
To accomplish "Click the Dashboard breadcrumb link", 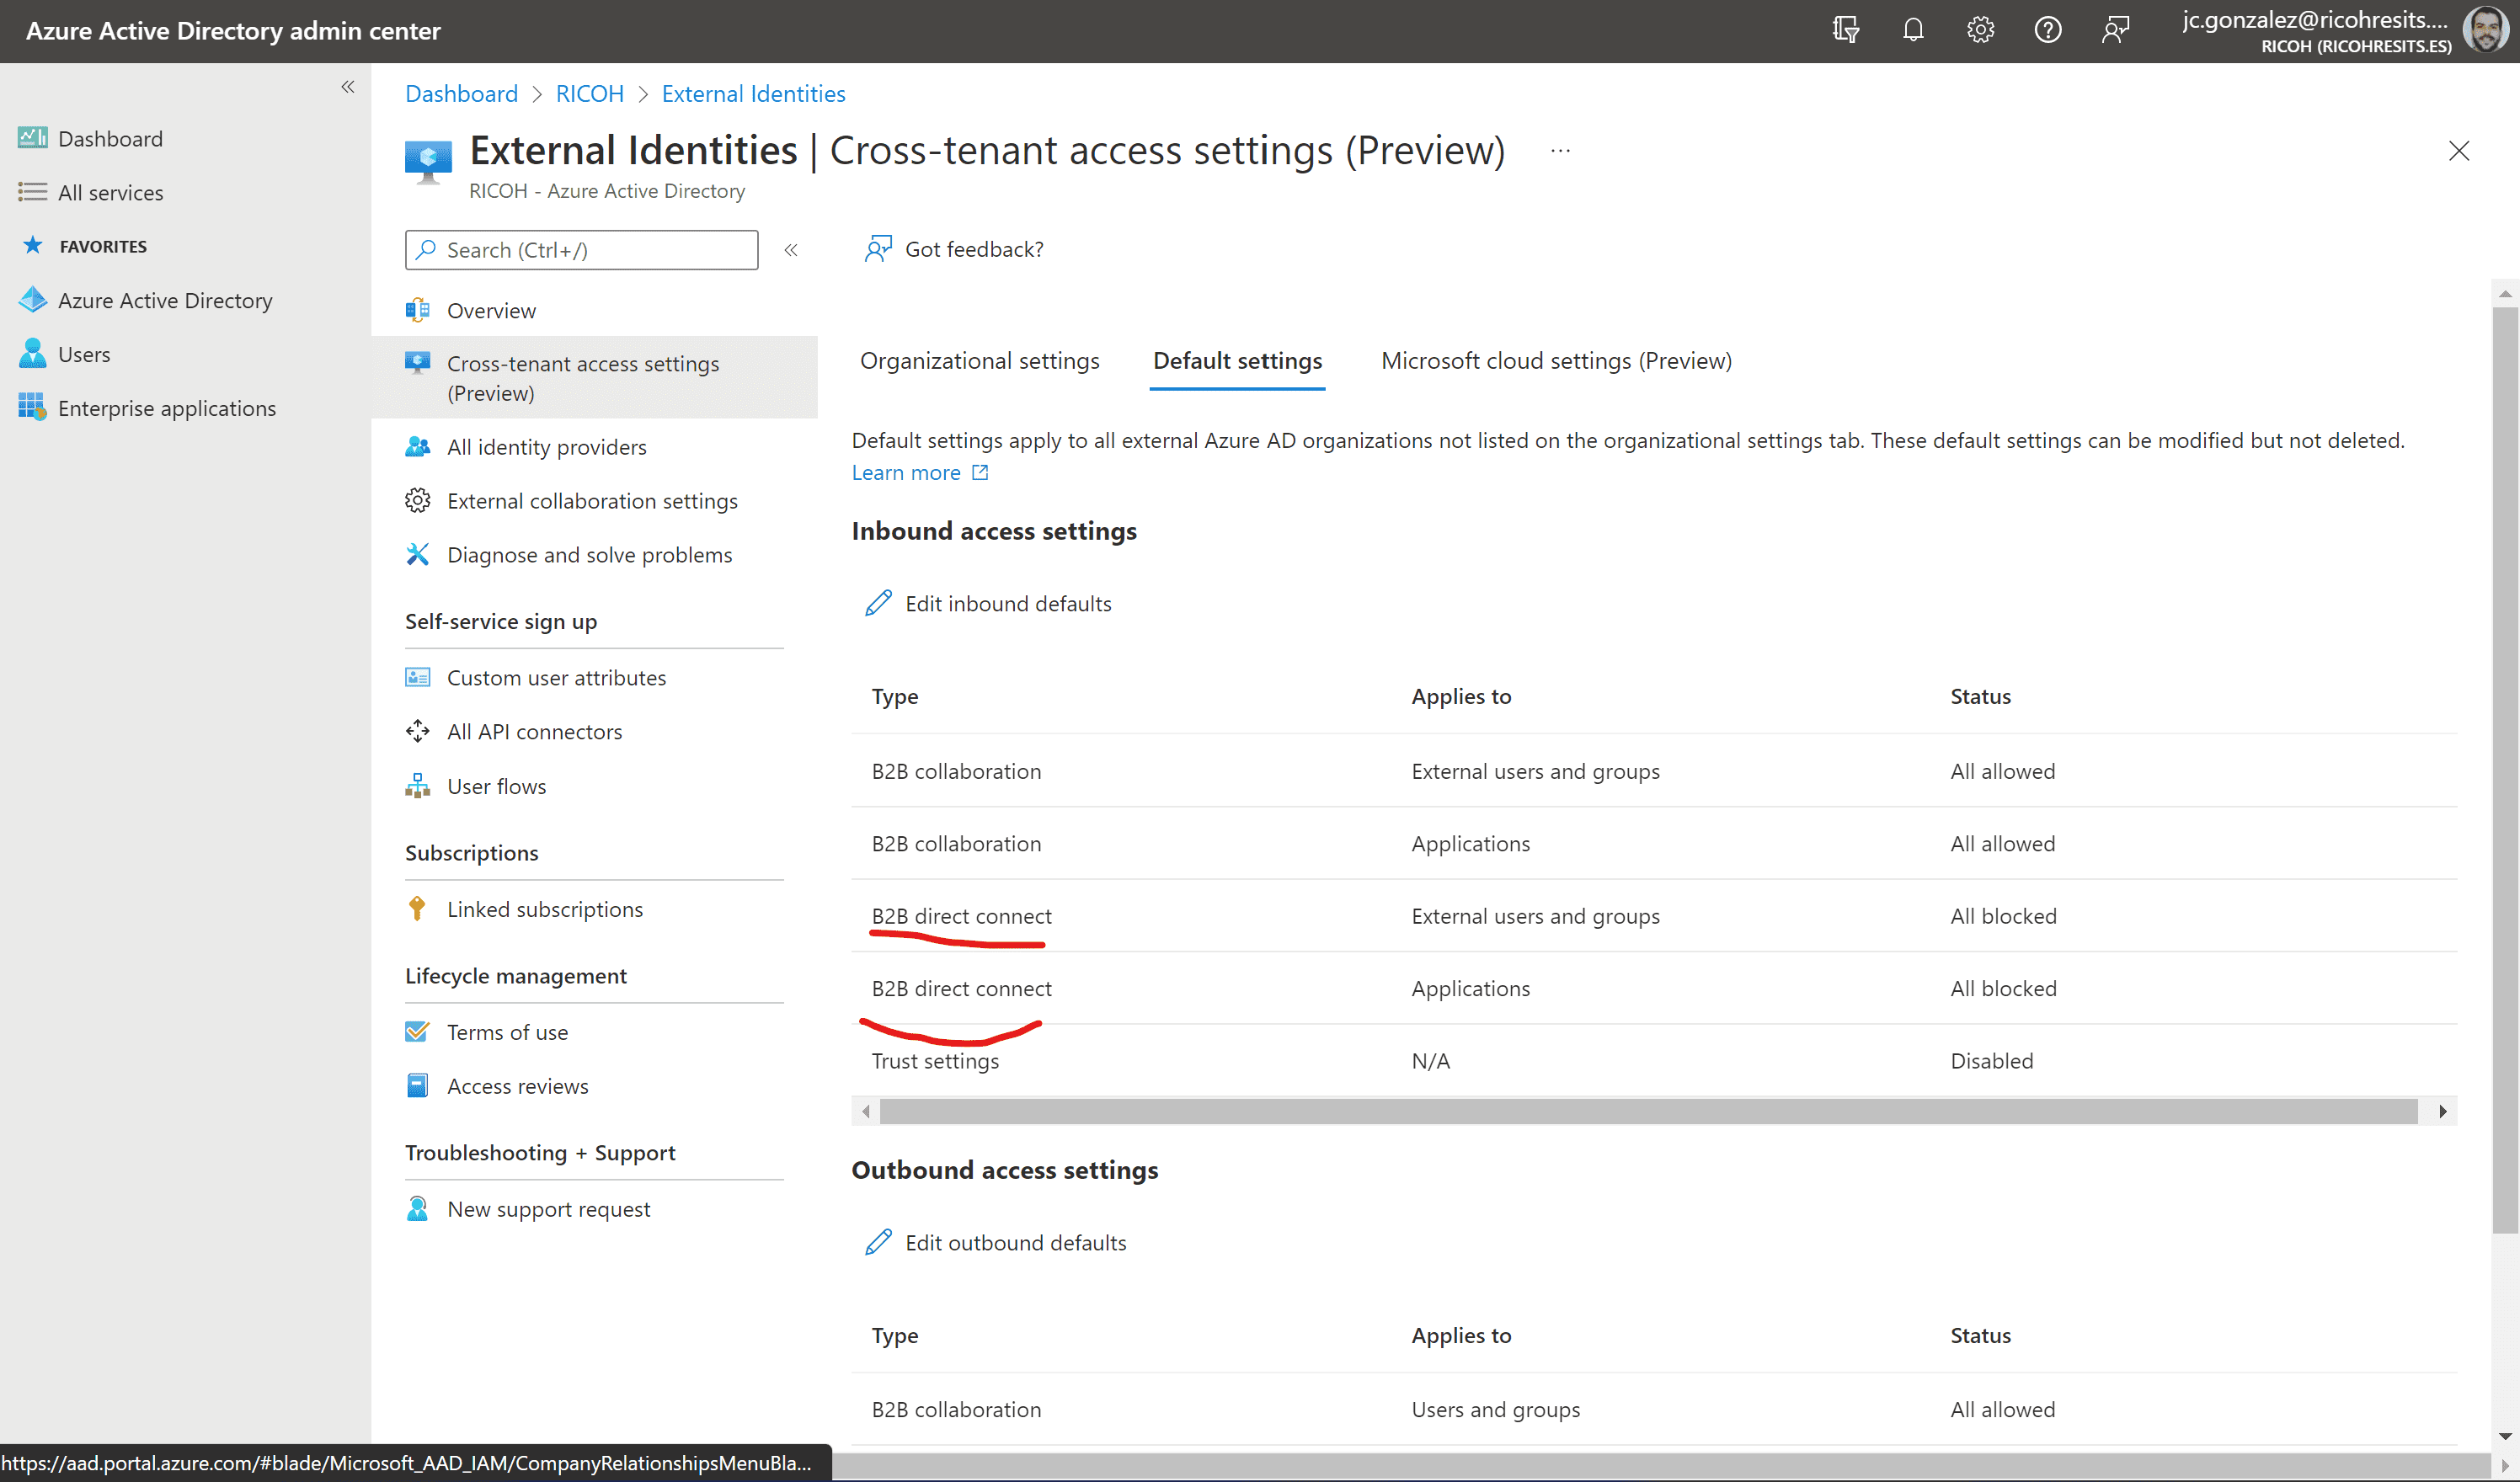I will (461, 93).
